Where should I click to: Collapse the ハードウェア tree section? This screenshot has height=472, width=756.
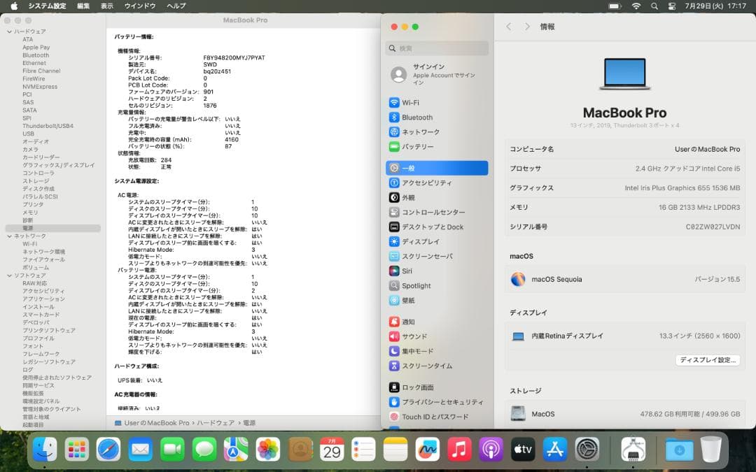[9, 31]
